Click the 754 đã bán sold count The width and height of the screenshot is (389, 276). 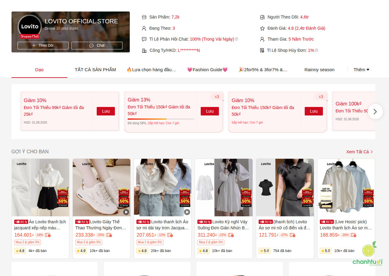click(282, 251)
